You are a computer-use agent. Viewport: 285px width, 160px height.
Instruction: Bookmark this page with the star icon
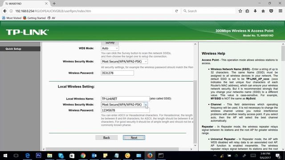[240, 11]
